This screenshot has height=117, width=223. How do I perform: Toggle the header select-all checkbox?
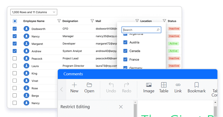[15, 21]
